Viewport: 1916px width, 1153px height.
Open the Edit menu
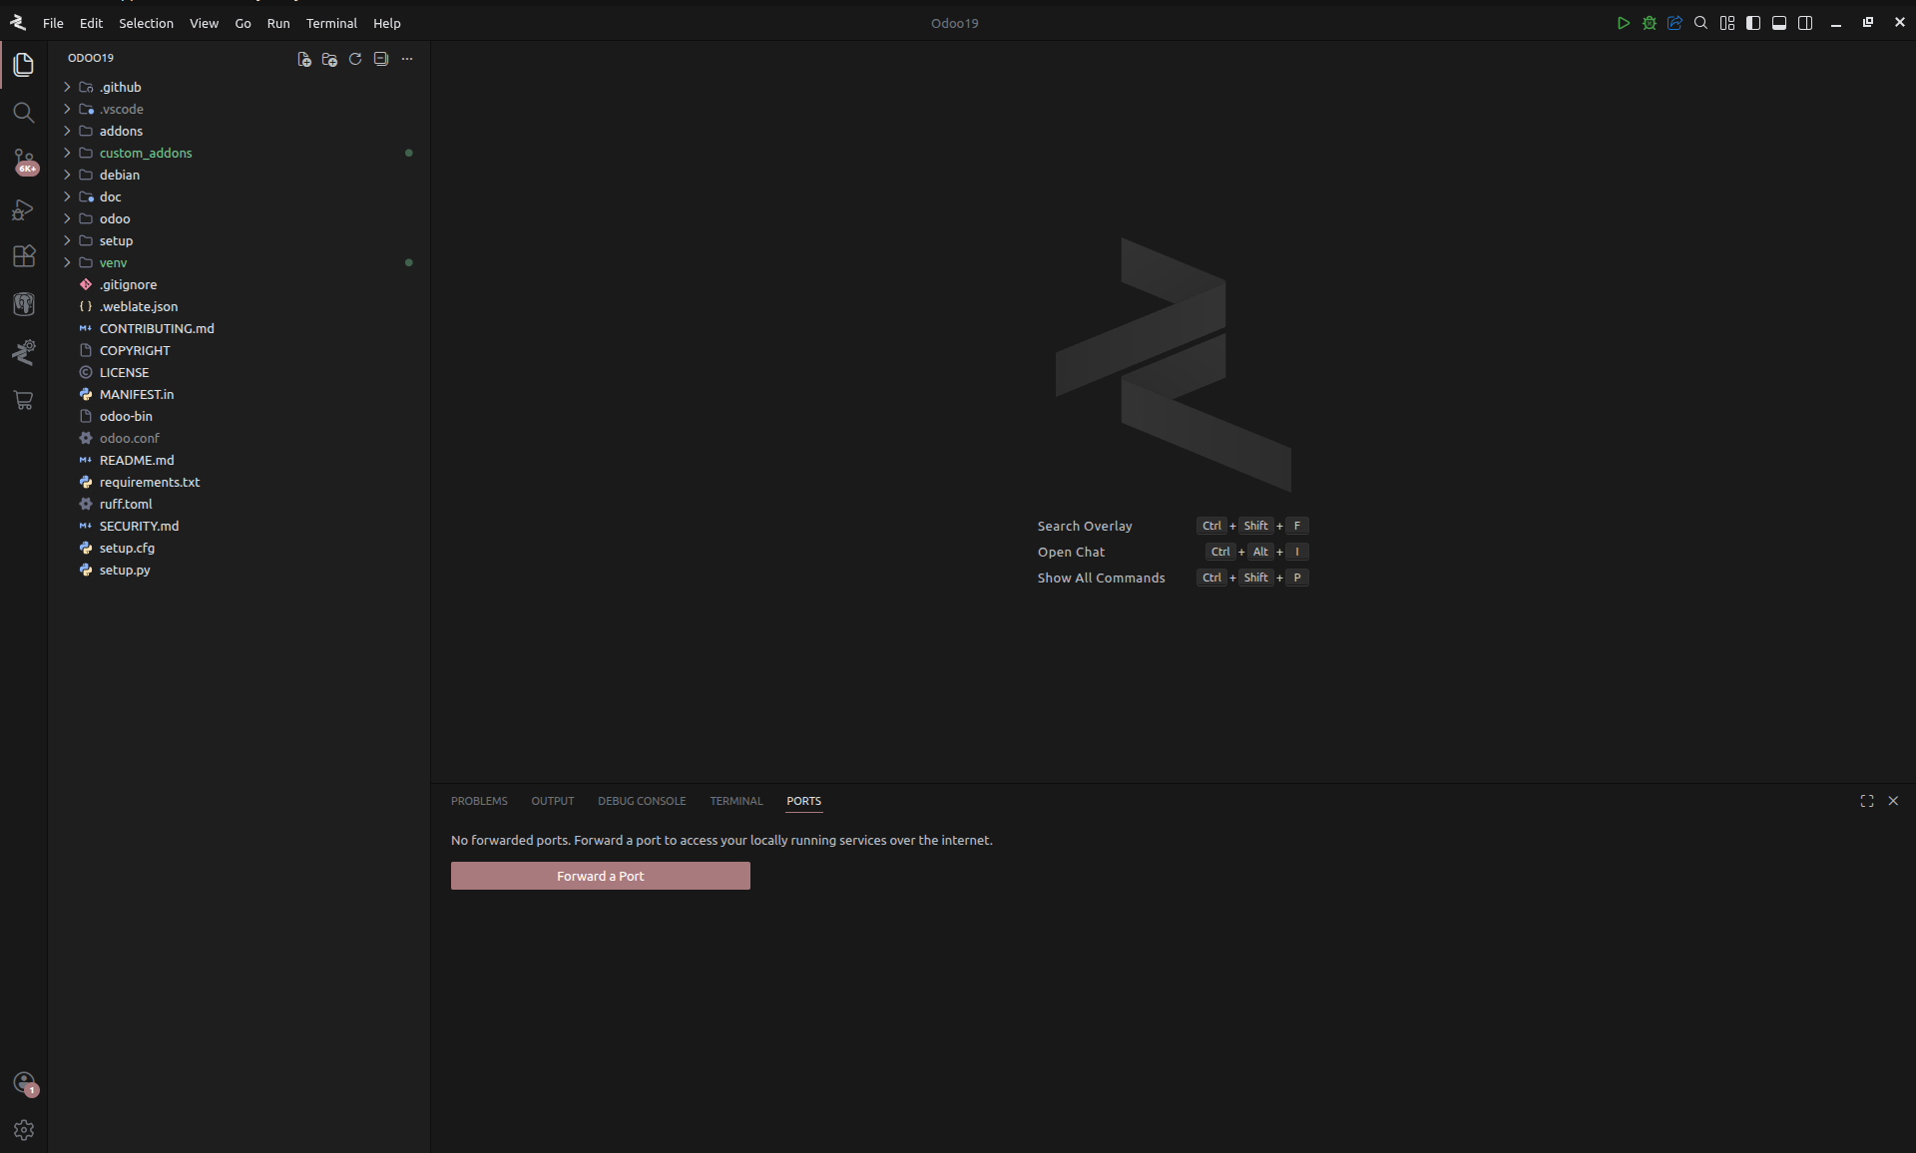[91, 23]
